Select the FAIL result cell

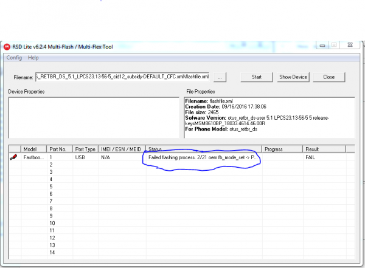324,157
